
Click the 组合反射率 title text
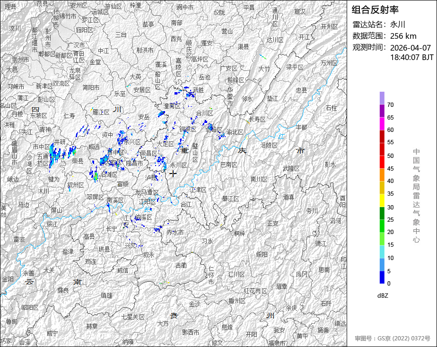tap(375, 10)
